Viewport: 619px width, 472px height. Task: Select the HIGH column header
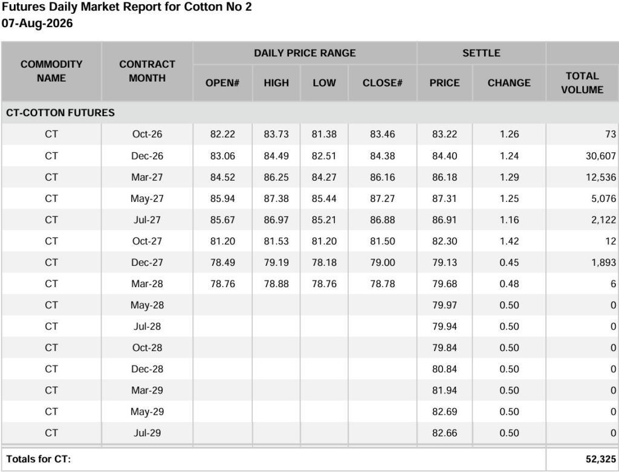pyautogui.click(x=276, y=83)
